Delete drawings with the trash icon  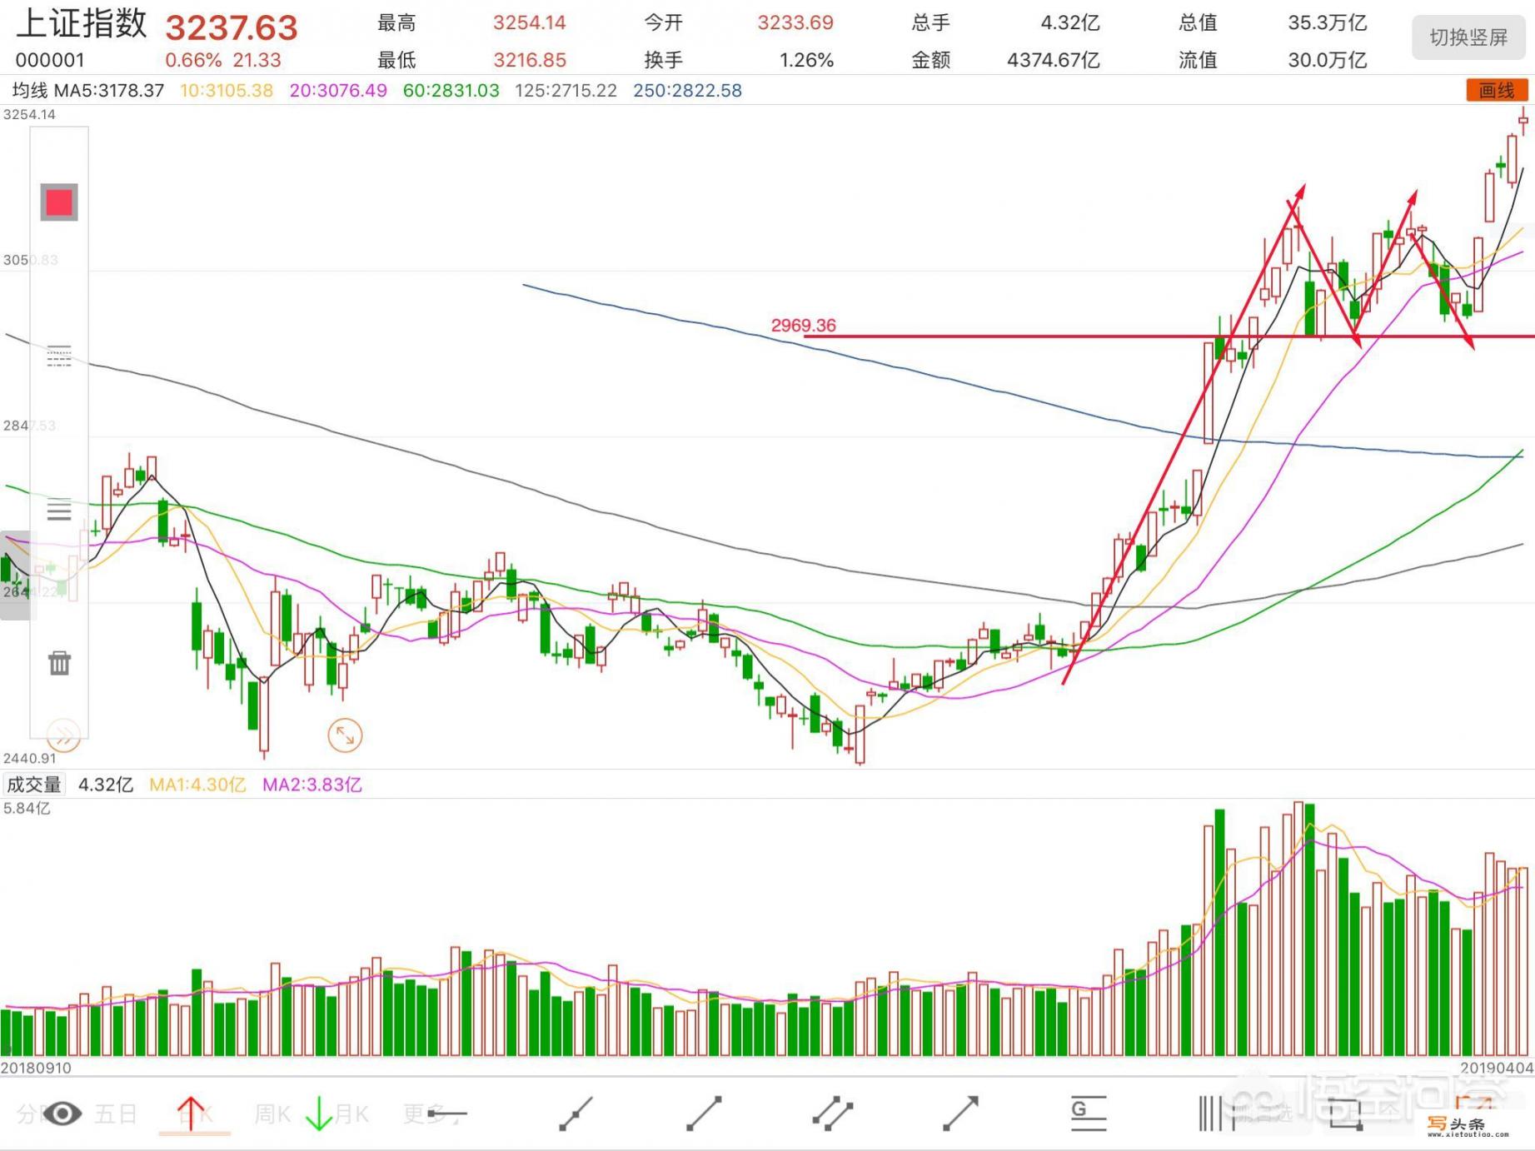click(x=59, y=663)
